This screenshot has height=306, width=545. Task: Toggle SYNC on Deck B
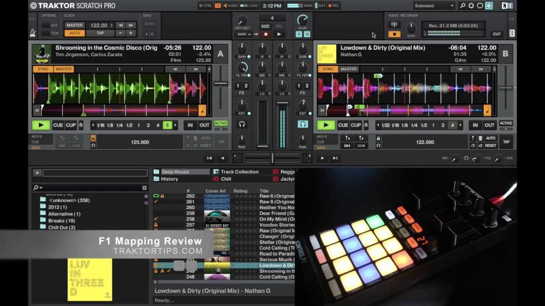(x=328, y=69)
